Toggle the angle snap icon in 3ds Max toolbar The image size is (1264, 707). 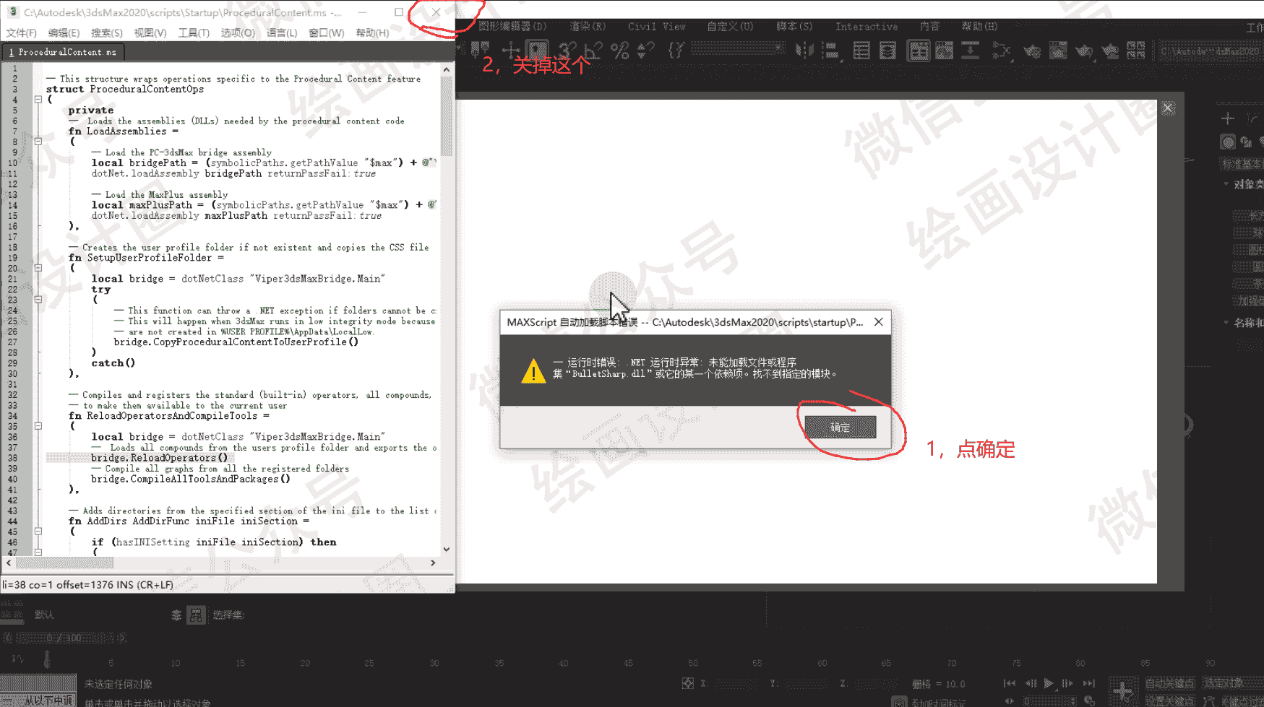point(593,51)
